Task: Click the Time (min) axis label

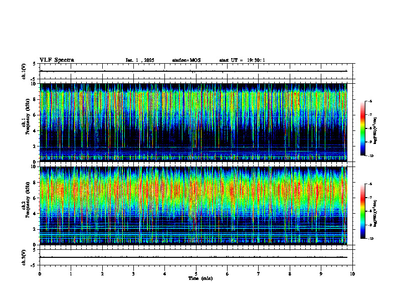Action: click(x=201, y=278)
